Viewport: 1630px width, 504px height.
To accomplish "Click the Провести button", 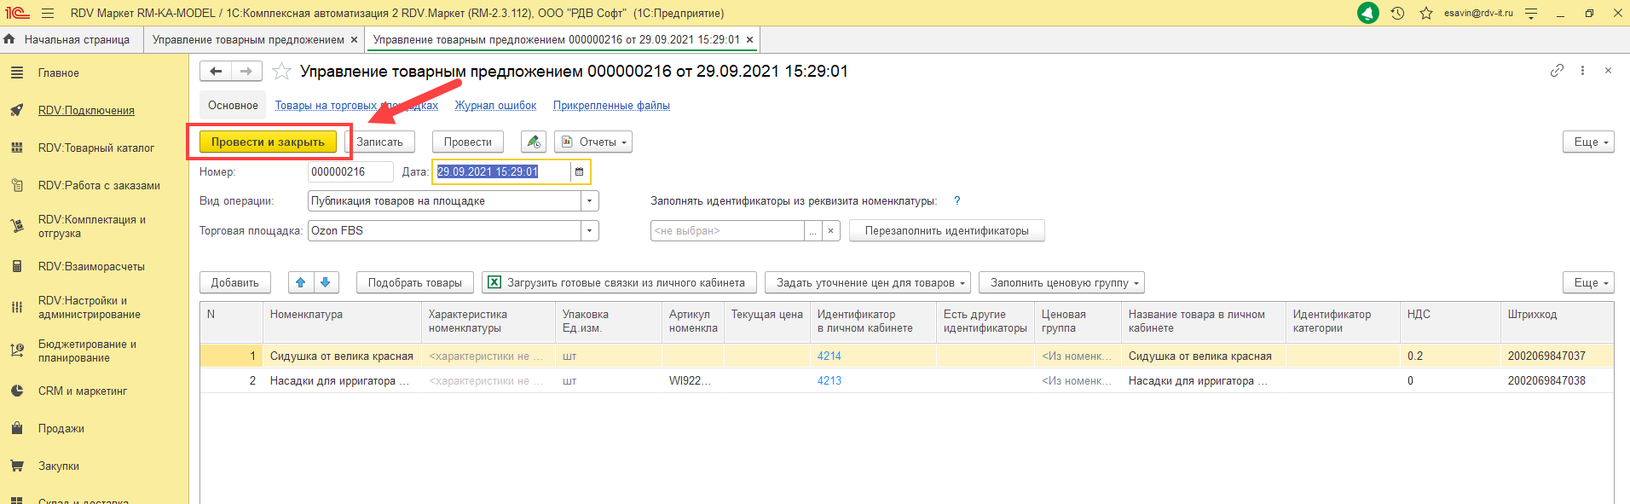I will (x=467, y=142).
